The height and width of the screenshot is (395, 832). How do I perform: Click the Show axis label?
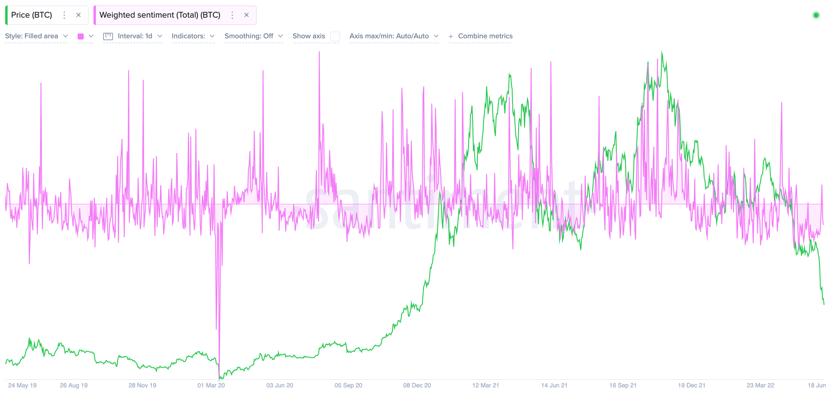pos(308,36)
